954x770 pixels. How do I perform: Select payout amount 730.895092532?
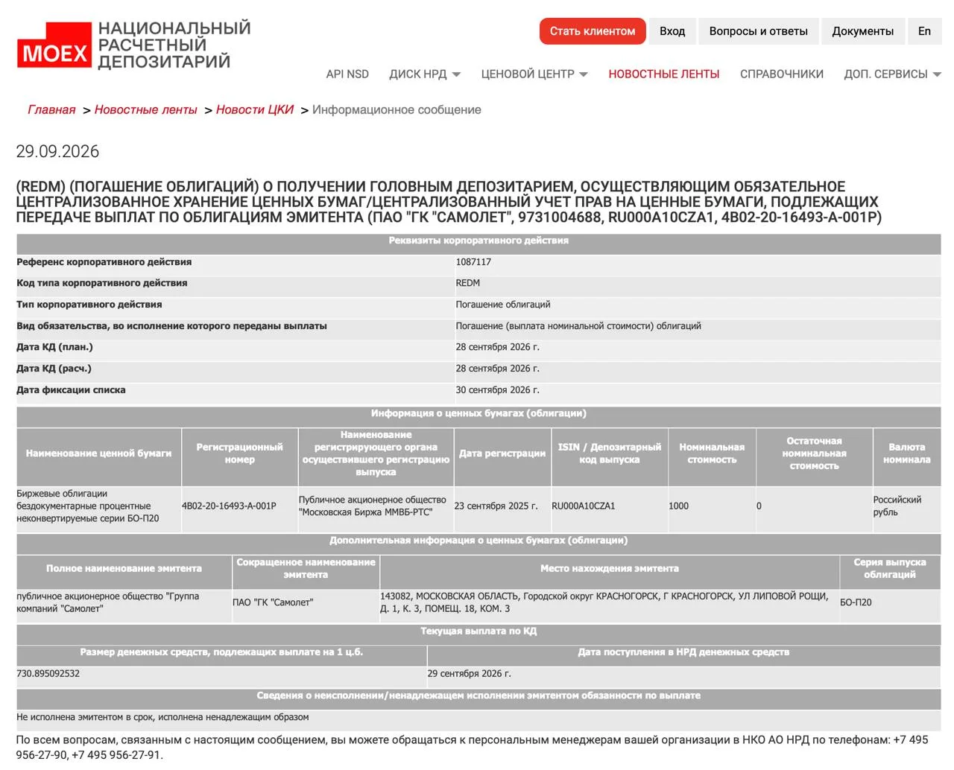48,673
